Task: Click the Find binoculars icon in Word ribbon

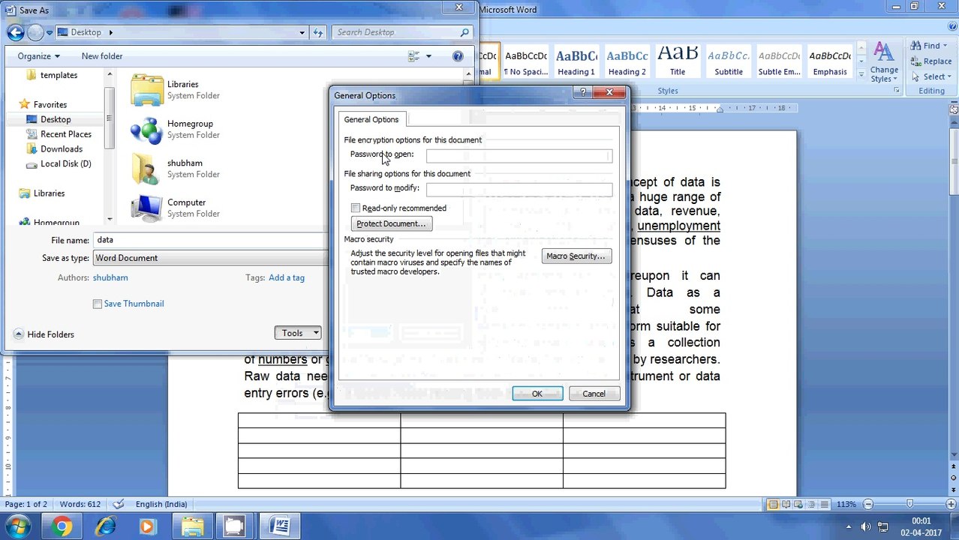Action: tap(915, 46)
